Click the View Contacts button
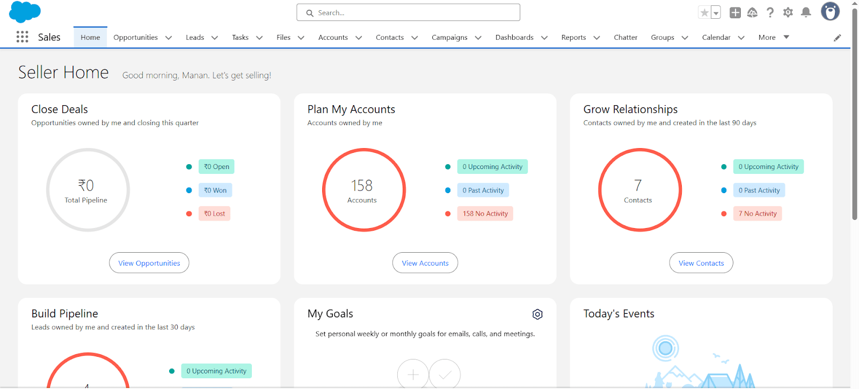 pyautogui.click(x=701, y=263)
